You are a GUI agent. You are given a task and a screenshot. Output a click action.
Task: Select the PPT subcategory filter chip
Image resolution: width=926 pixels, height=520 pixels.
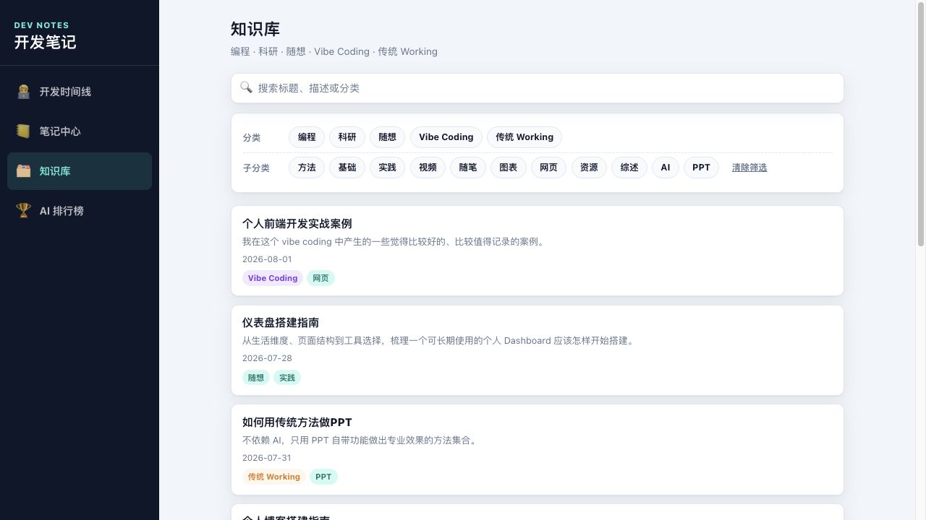click(701, 168)
